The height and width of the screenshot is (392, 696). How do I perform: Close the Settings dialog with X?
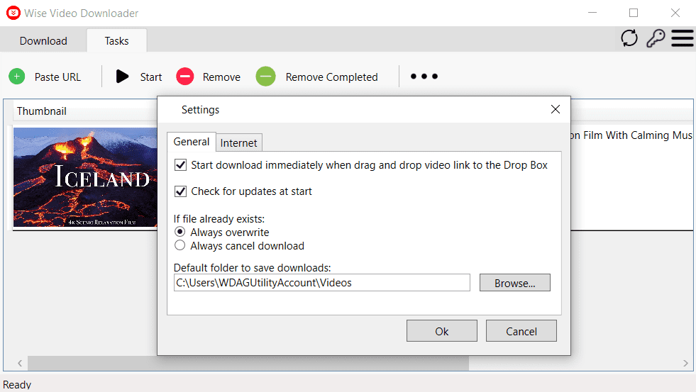click(556, 109)
